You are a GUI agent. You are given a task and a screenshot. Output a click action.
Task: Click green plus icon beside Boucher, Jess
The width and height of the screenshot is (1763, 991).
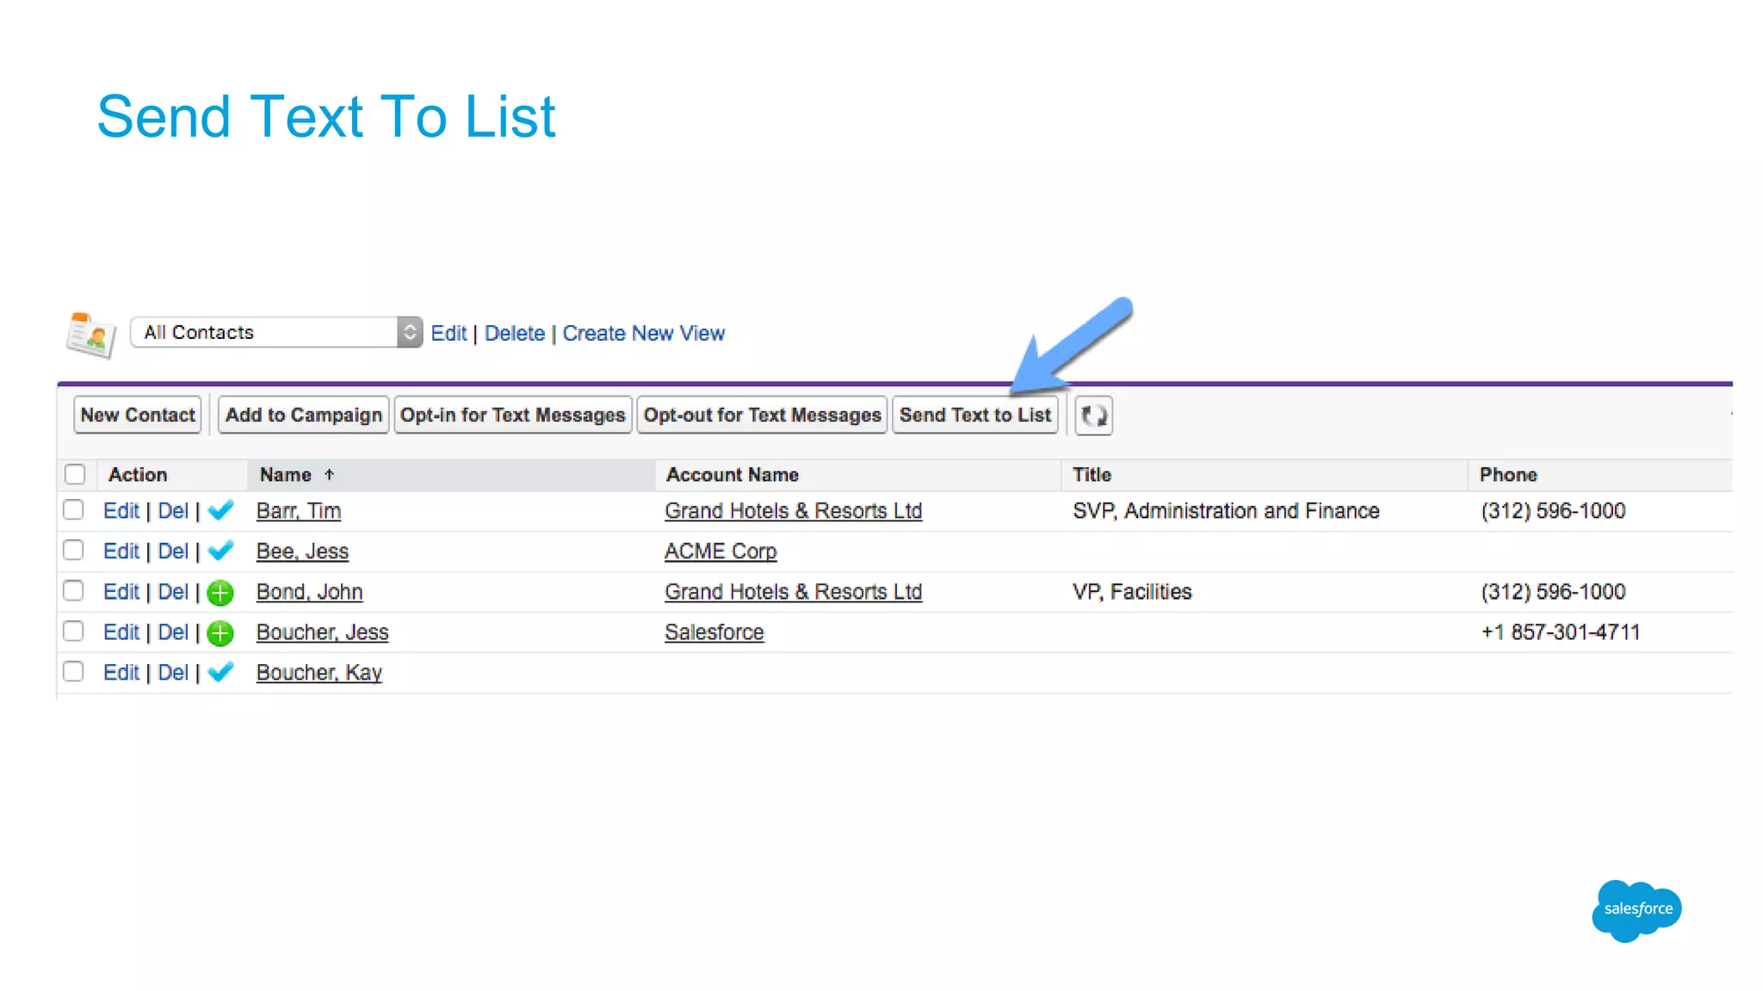[x=221, y=633]
